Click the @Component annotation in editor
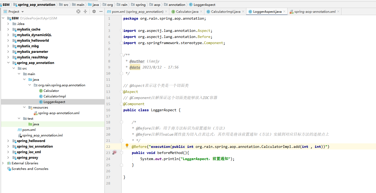This screenshot has width=376, height=193. (x=134, y=104)
